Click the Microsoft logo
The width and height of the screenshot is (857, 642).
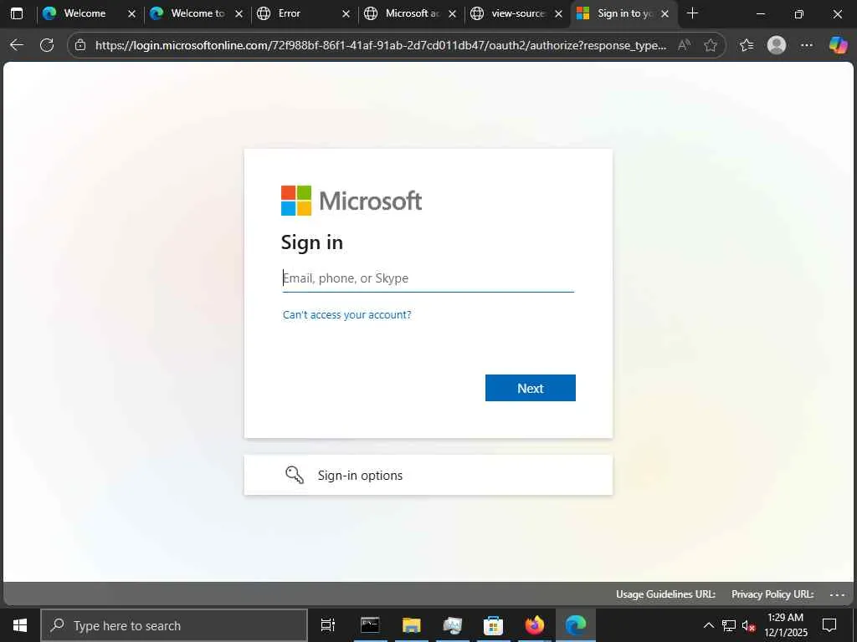(x=351, y=201)
